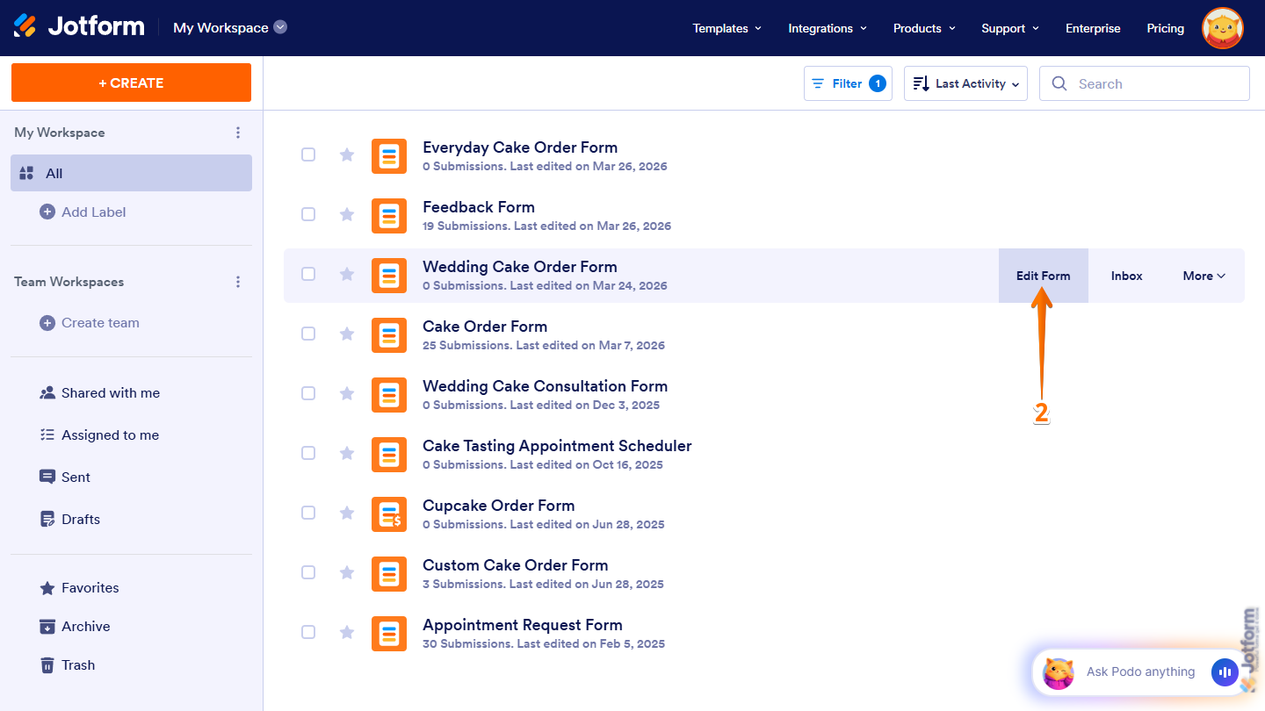The height and width of the screenshot is (711, 1265).
Task: Click the Shared with me sidebar icon
Action: click(x=46, y=392)
